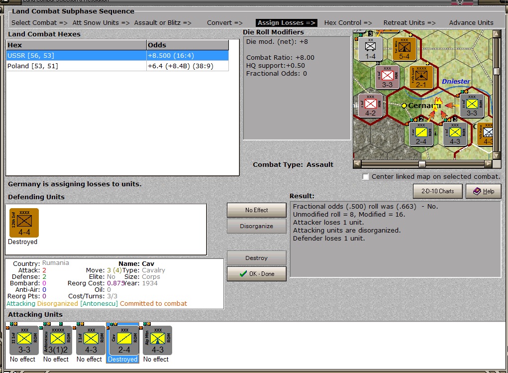Click the Dniester river label on map
Image resolution: width=508 pixels, height=373 pixels.
pyautogui.click(x=456, y=81)
